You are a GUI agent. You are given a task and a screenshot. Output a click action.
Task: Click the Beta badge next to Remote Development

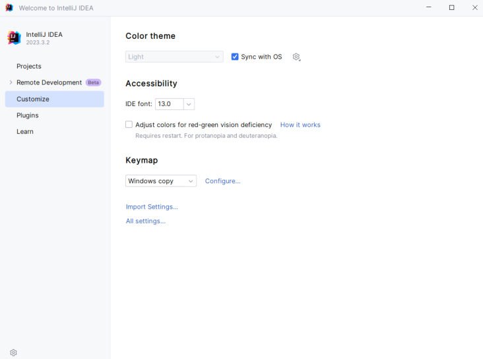93,82
